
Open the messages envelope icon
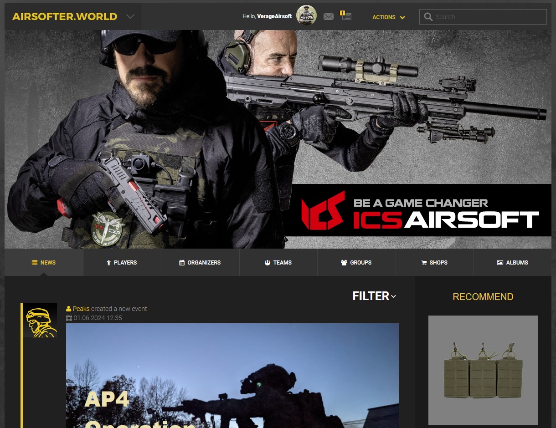pos(328,17)
